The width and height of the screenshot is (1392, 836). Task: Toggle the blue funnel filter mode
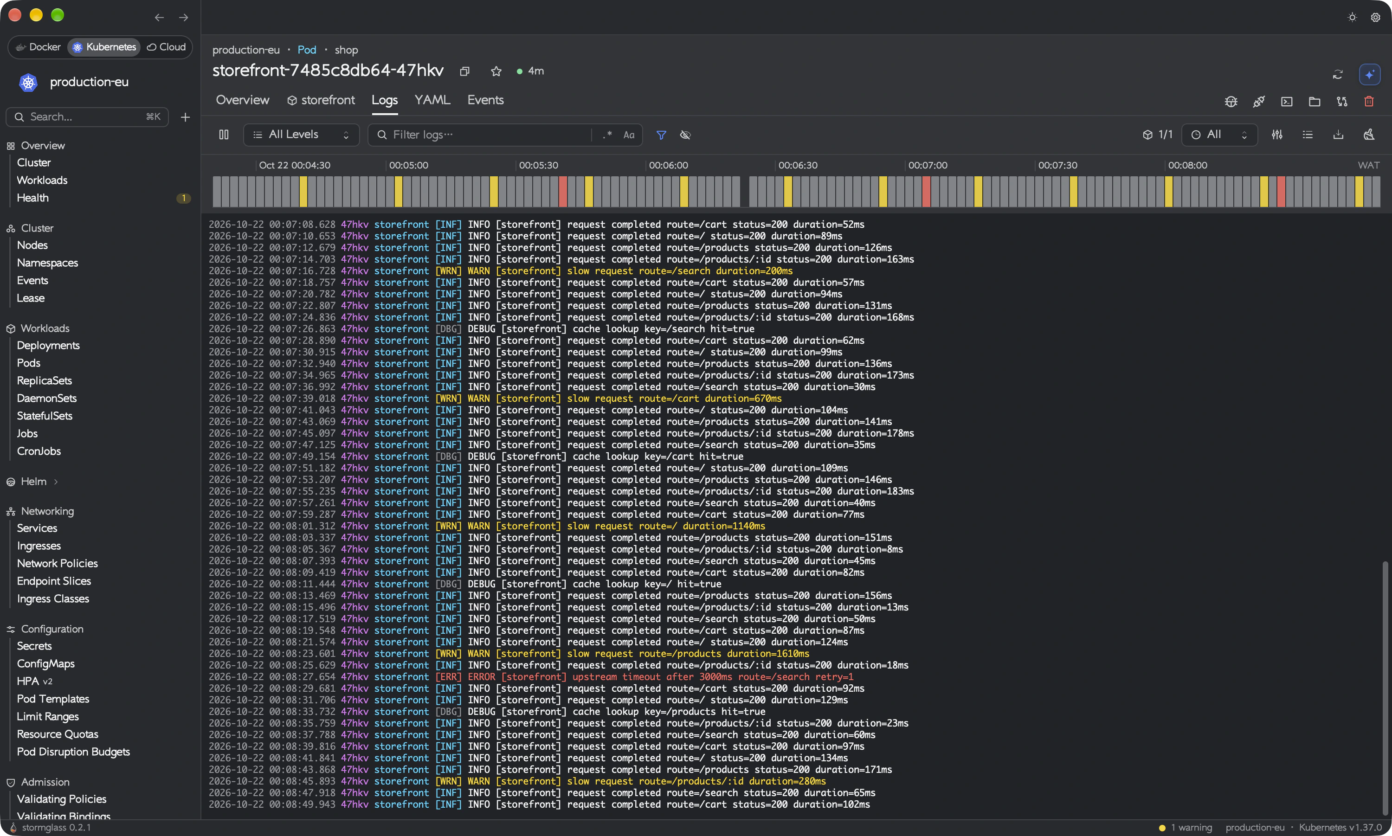[x=661, y=135]
